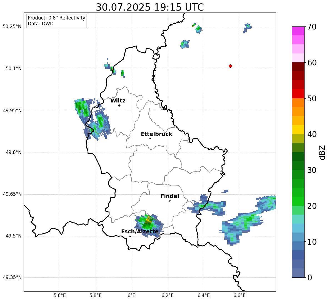Click the colorbar value 60
The width and height of the screenshot is (329, 301).
pos(312,63)
